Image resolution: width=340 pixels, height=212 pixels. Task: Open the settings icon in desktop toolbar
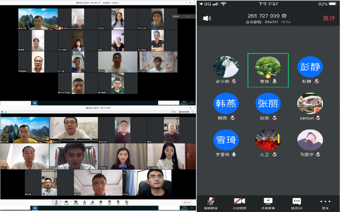click(127, 202)
